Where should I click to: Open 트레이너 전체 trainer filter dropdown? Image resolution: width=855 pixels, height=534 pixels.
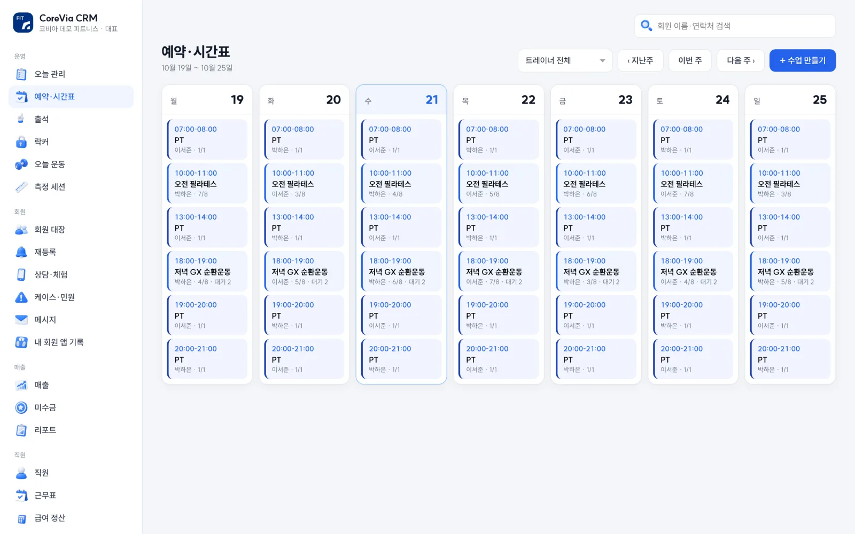coord(565,60)
